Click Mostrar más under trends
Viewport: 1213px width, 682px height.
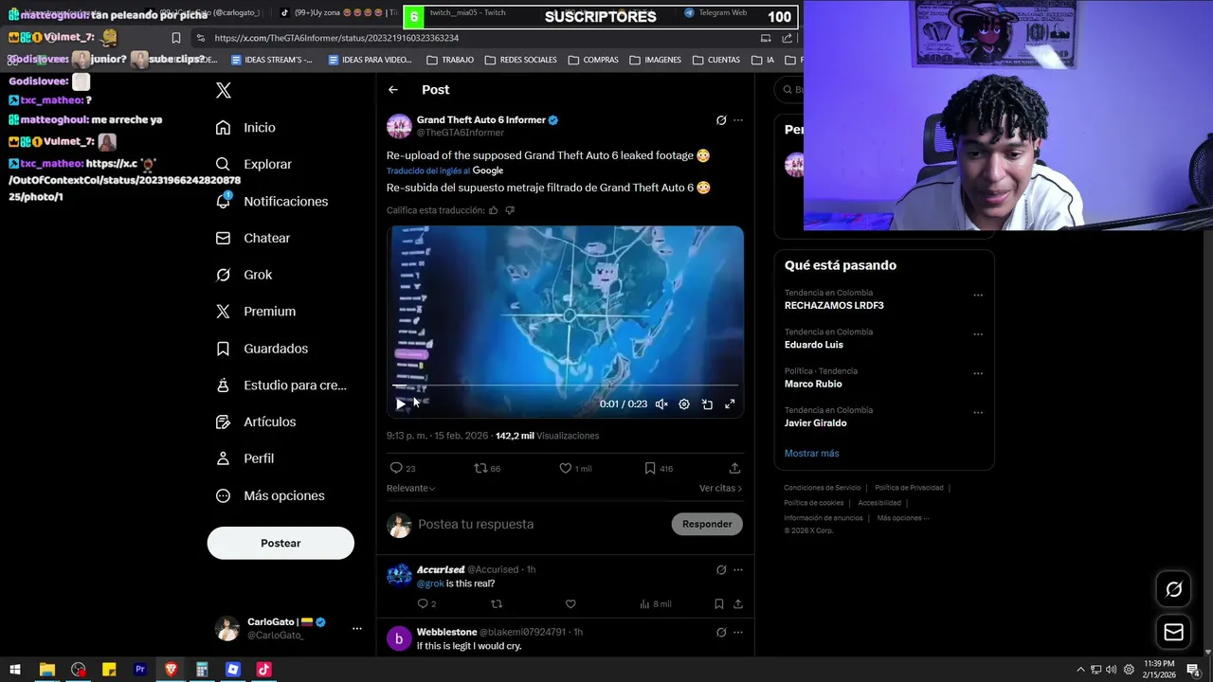coord(811,453)
